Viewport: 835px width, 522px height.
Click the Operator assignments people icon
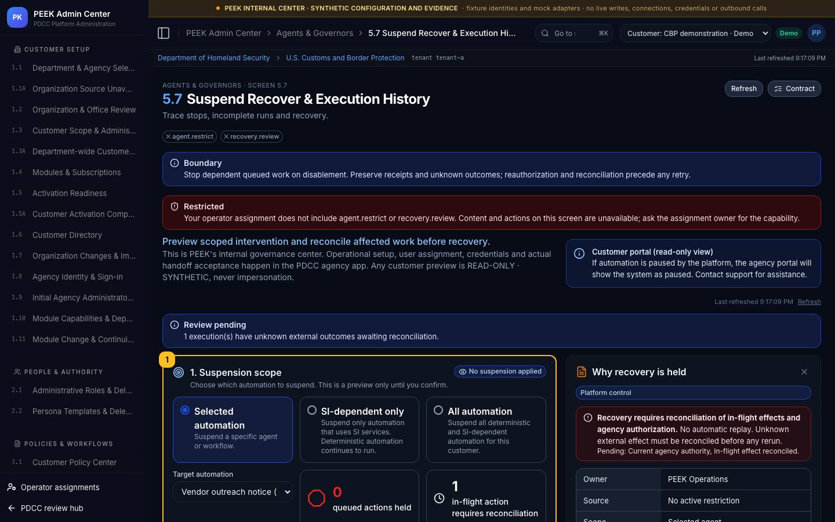[12, 487]
